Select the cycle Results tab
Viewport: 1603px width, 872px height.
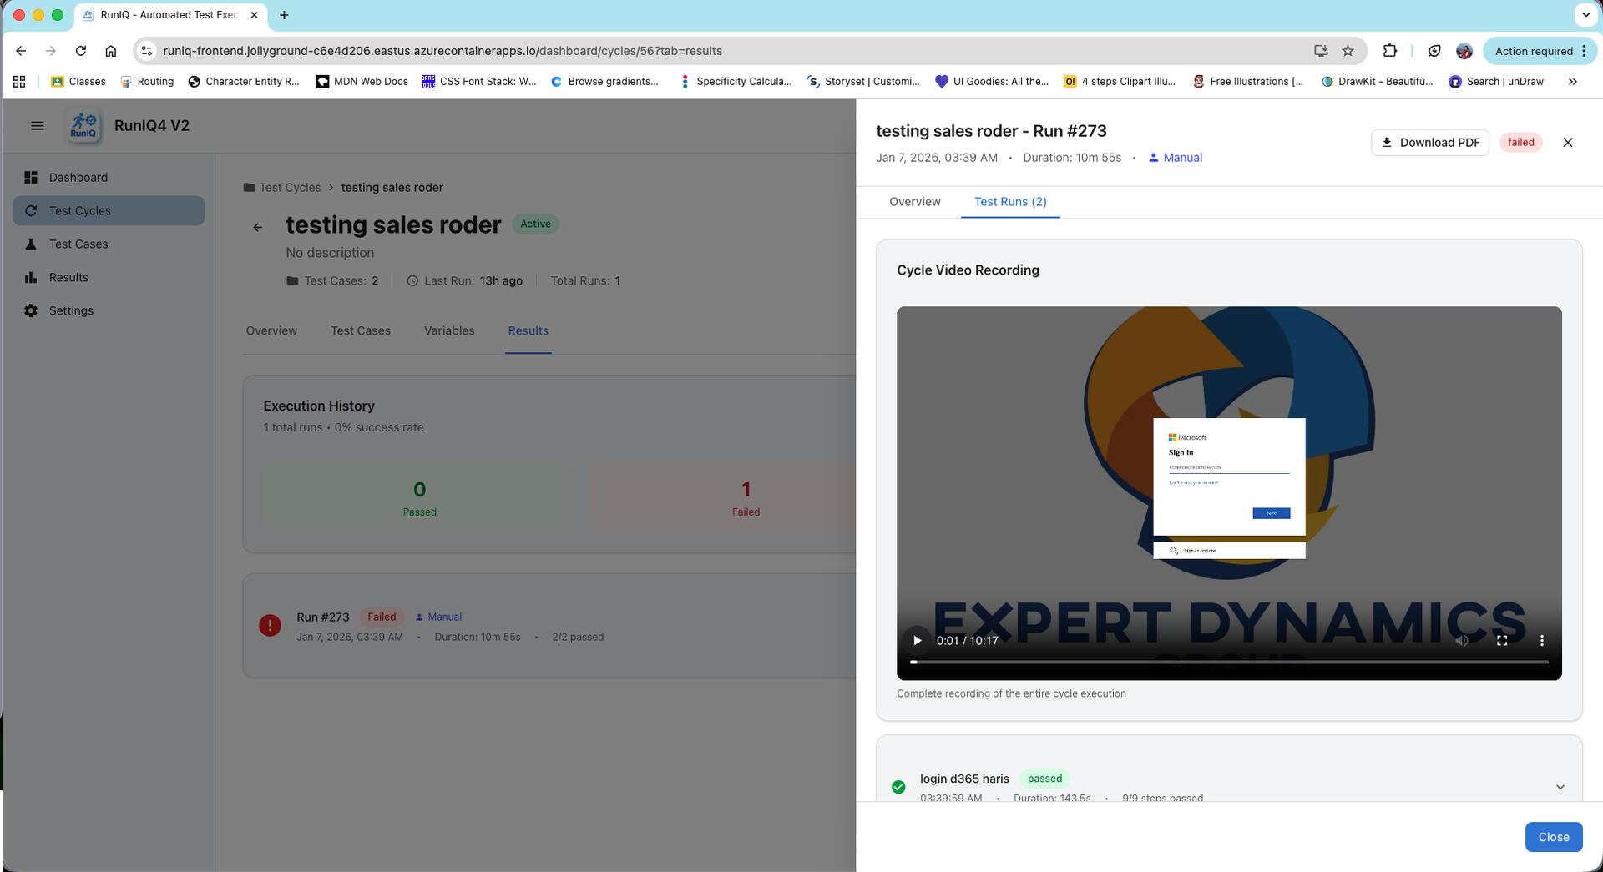[528, 331]
